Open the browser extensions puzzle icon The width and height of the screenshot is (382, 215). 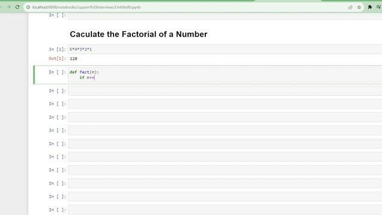[370, 7]
